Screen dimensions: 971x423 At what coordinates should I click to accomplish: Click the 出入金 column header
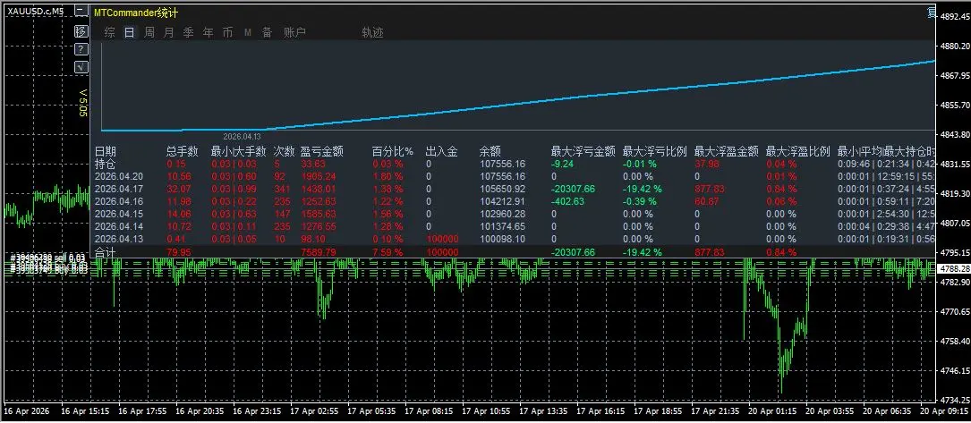[x=441, y=151]
